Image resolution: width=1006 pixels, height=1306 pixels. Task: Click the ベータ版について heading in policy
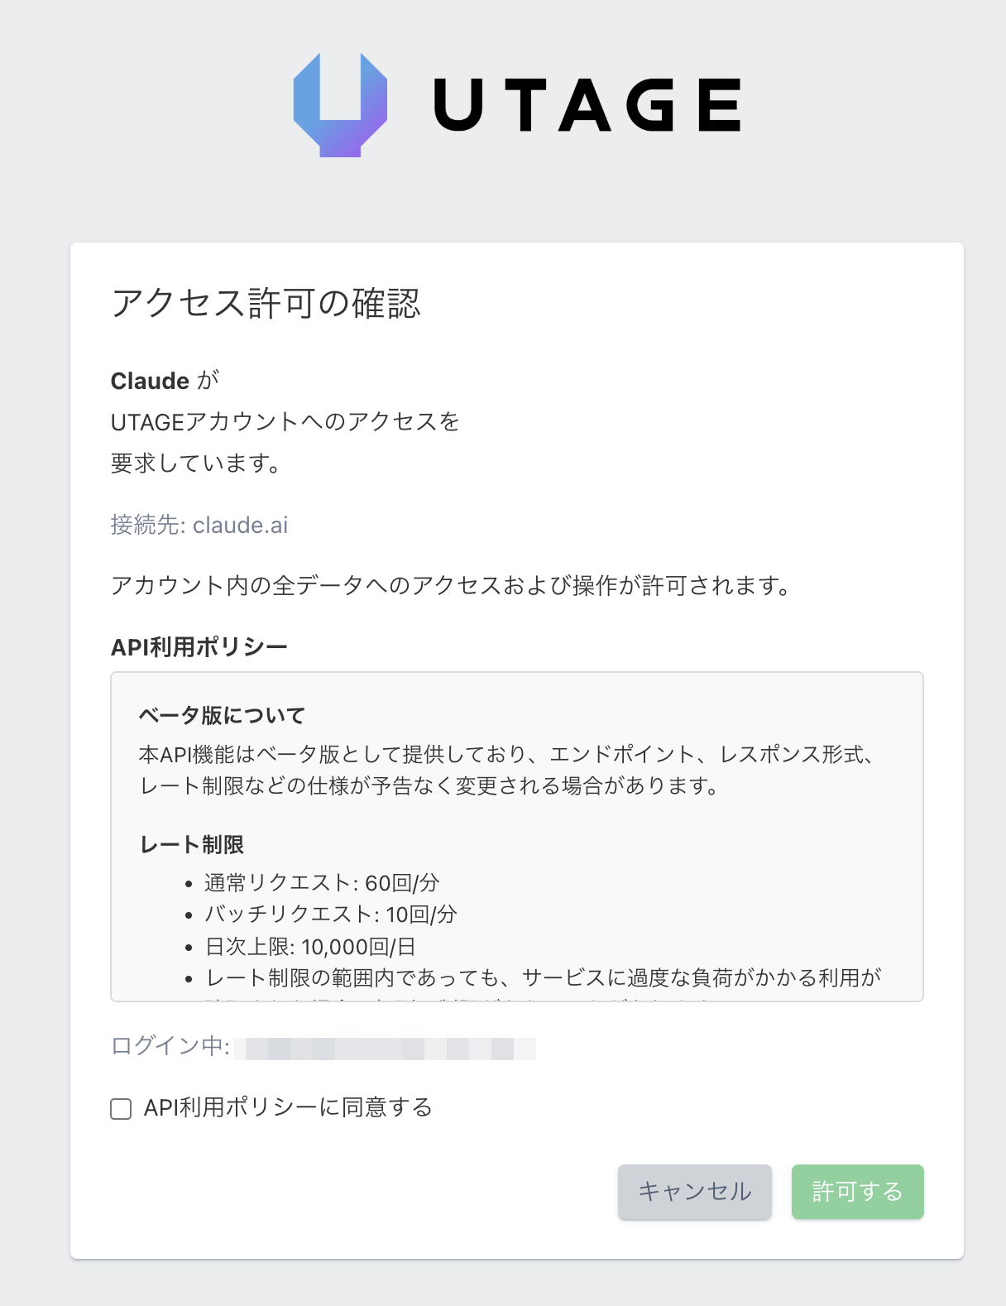[x=222, y=715]
